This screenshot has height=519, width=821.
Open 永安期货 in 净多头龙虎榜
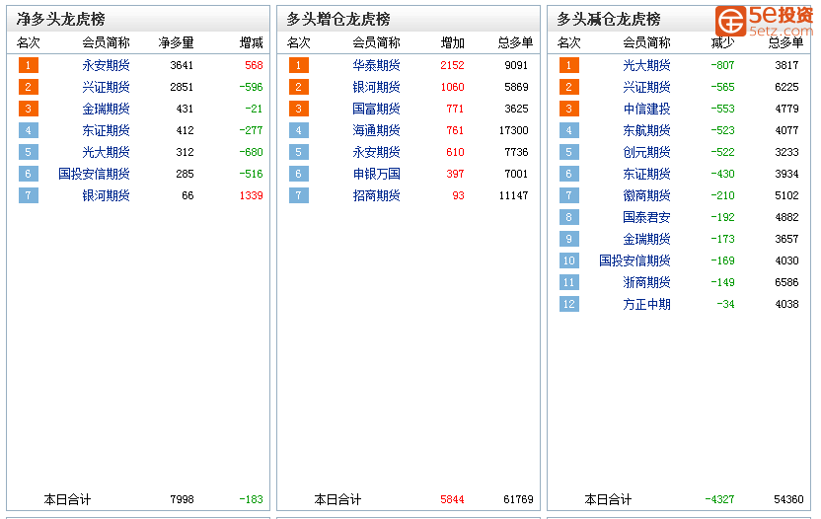tap(106, 65)
